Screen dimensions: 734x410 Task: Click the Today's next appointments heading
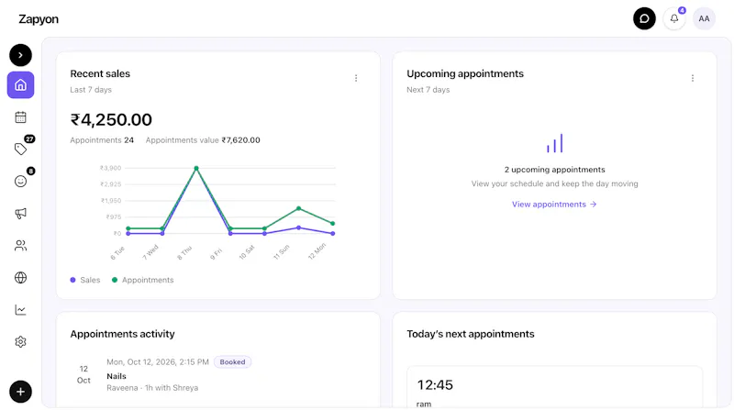[x=471, y=334]
